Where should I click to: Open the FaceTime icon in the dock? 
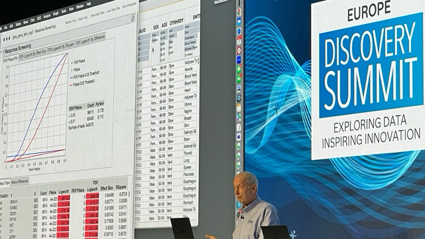click(x=239, y=79)
